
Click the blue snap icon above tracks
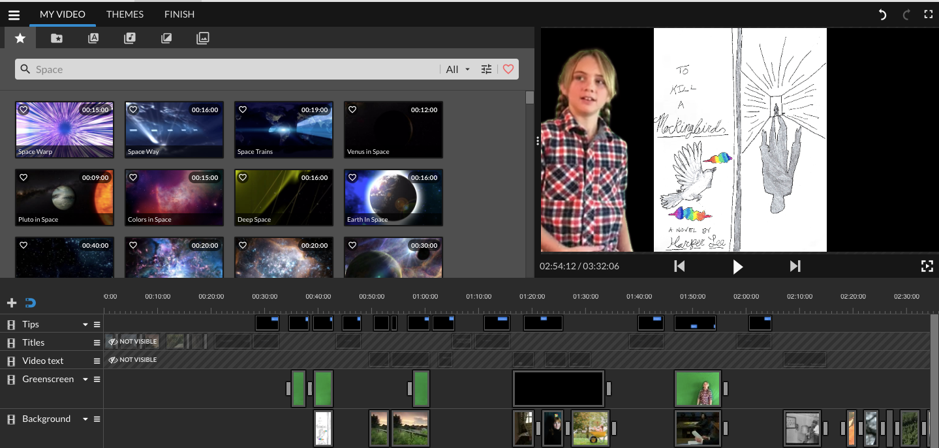30,303
